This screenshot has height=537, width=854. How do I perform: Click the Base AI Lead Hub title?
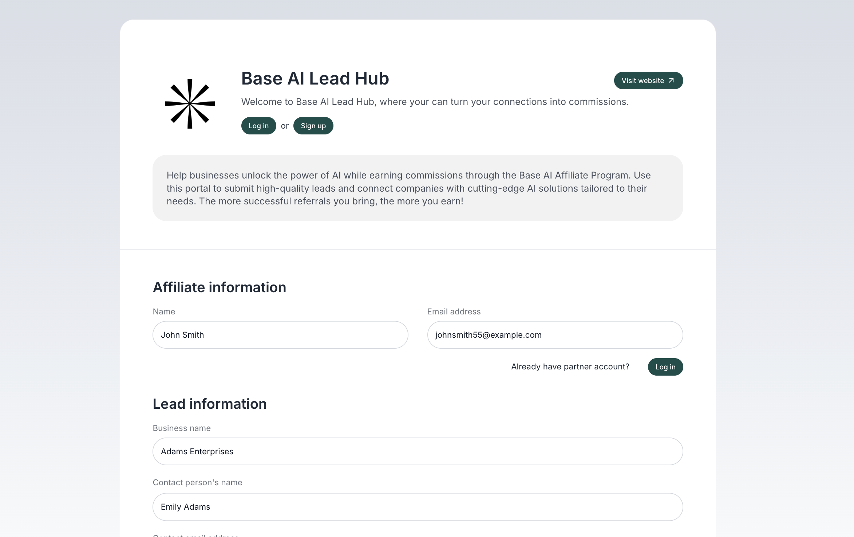315,78
